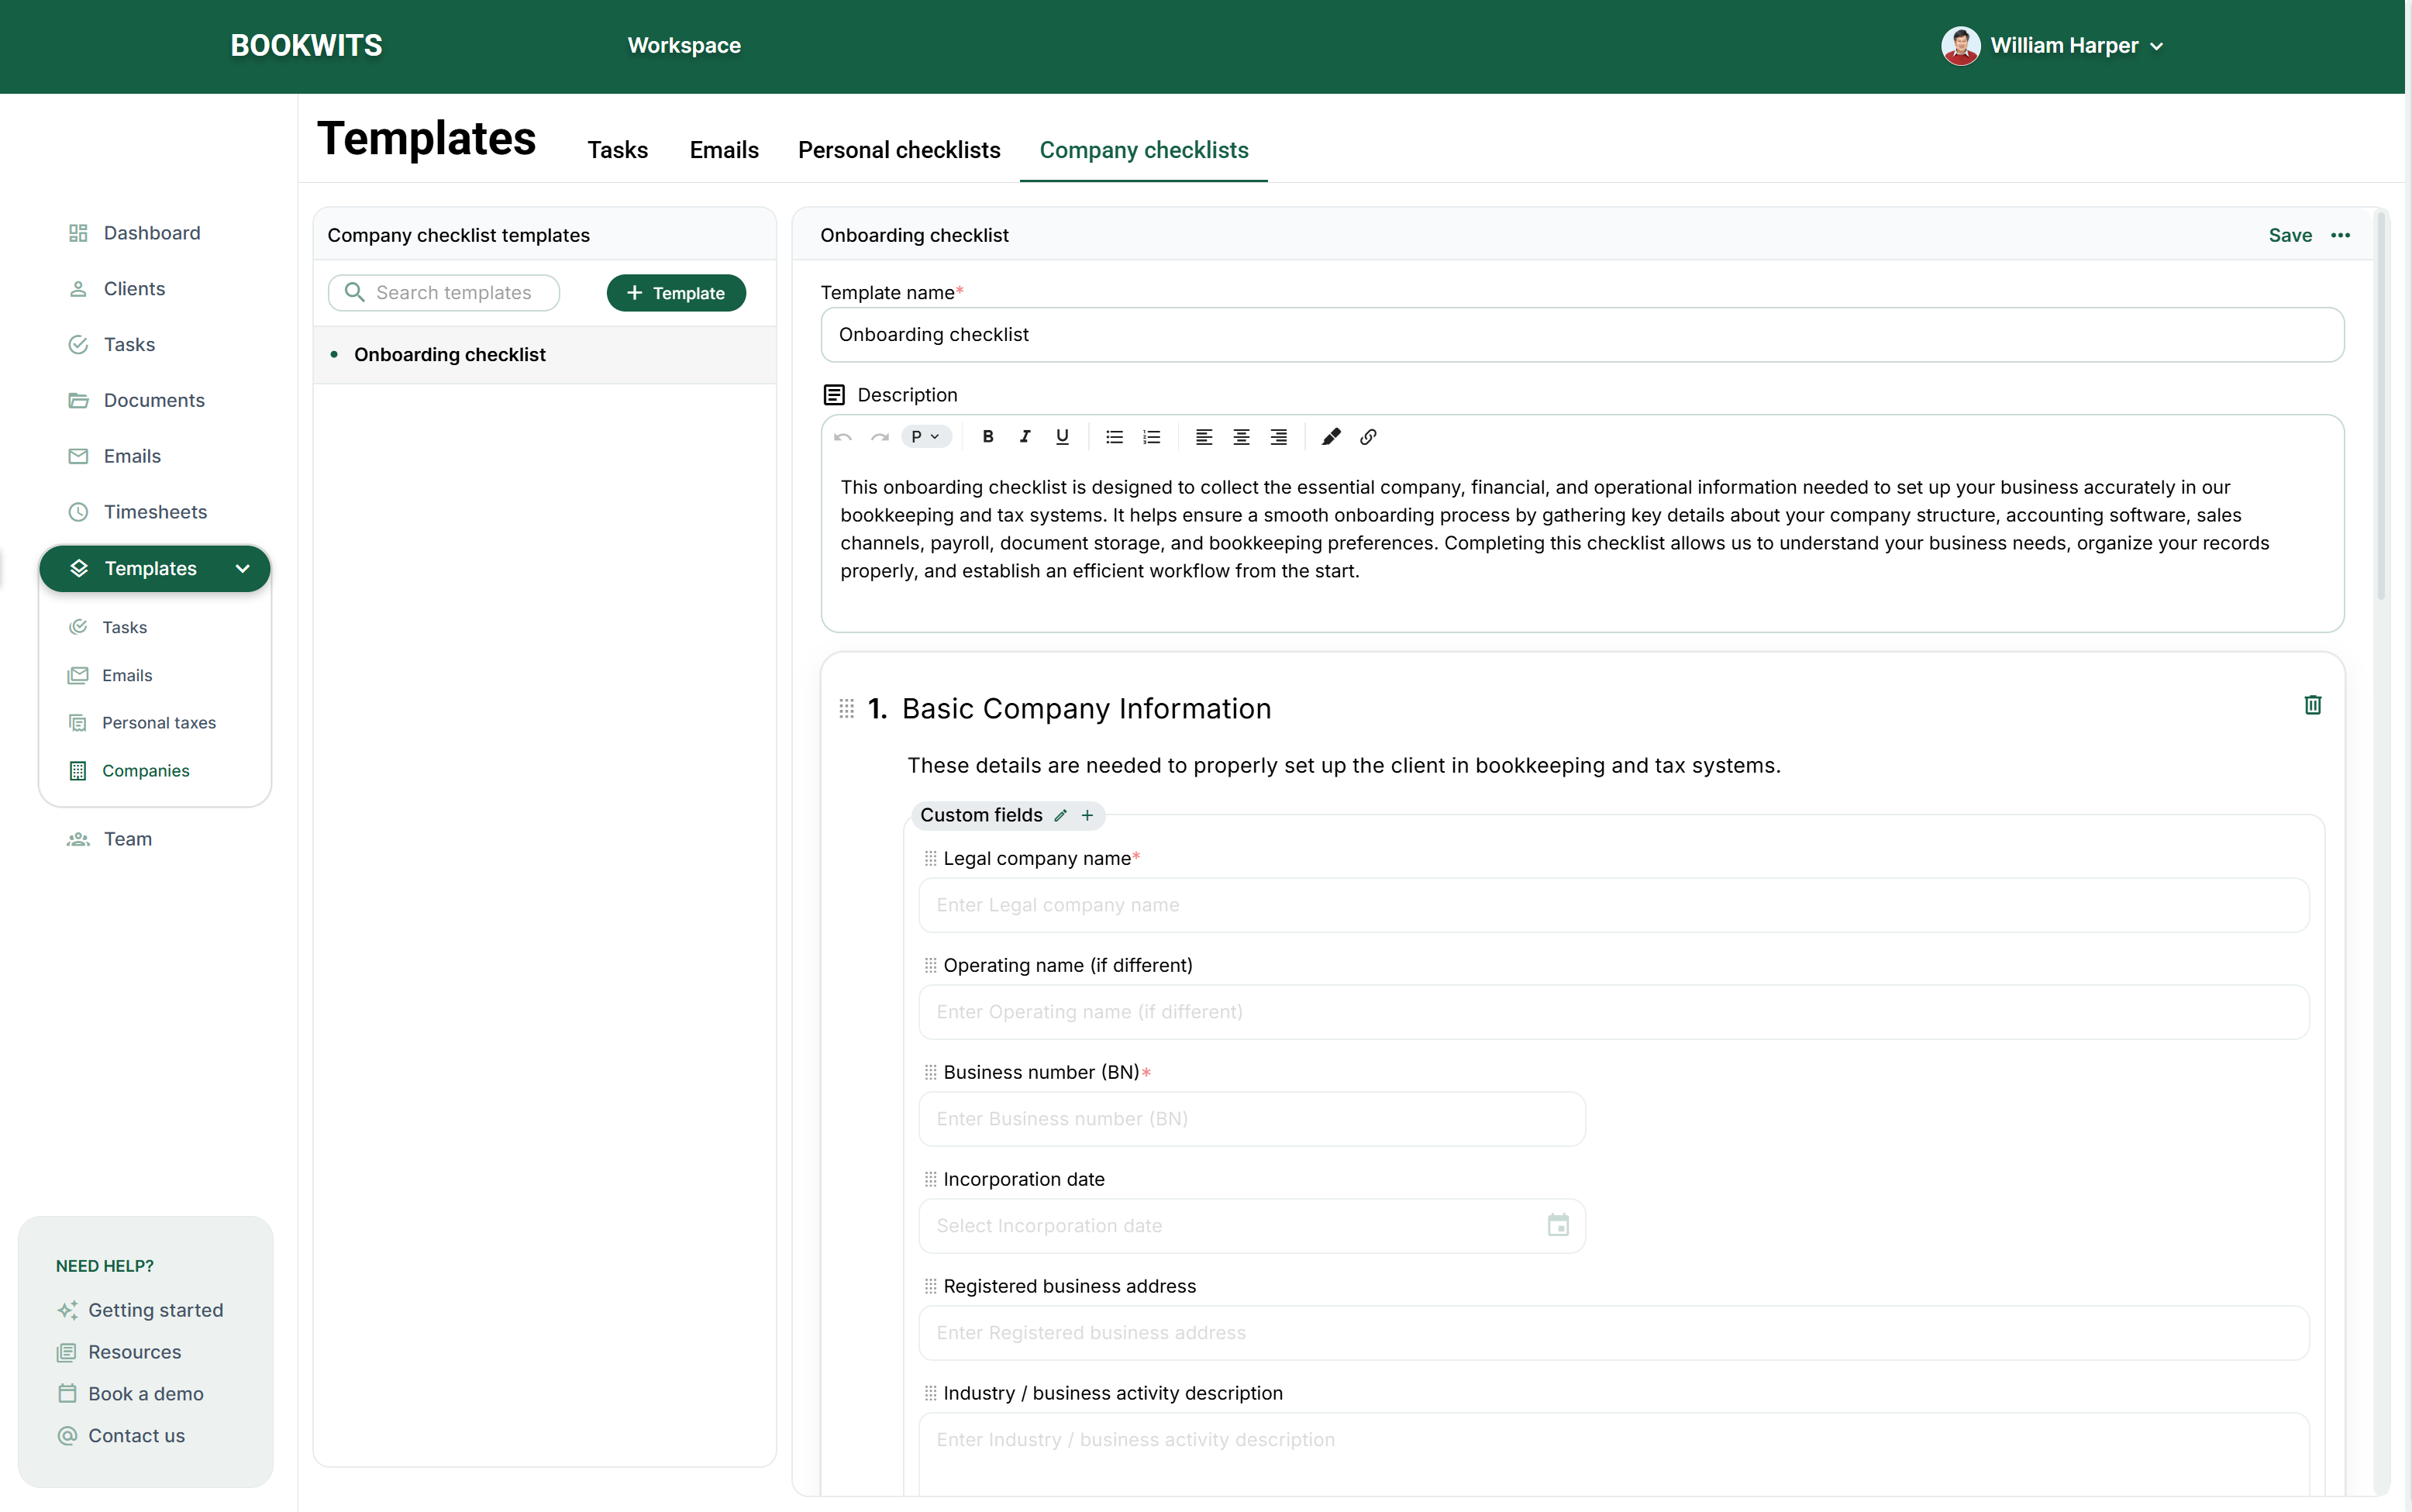Click the Search templates field
This screenshot has height=1512, width=2412.
tap(444, 293)
